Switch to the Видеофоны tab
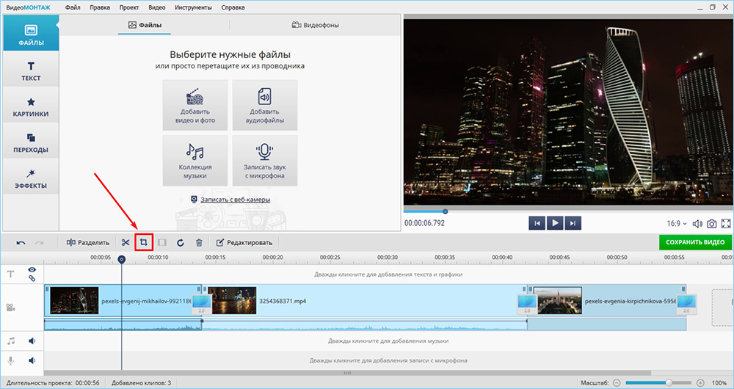The image size is (734, 389). [316, 25]
